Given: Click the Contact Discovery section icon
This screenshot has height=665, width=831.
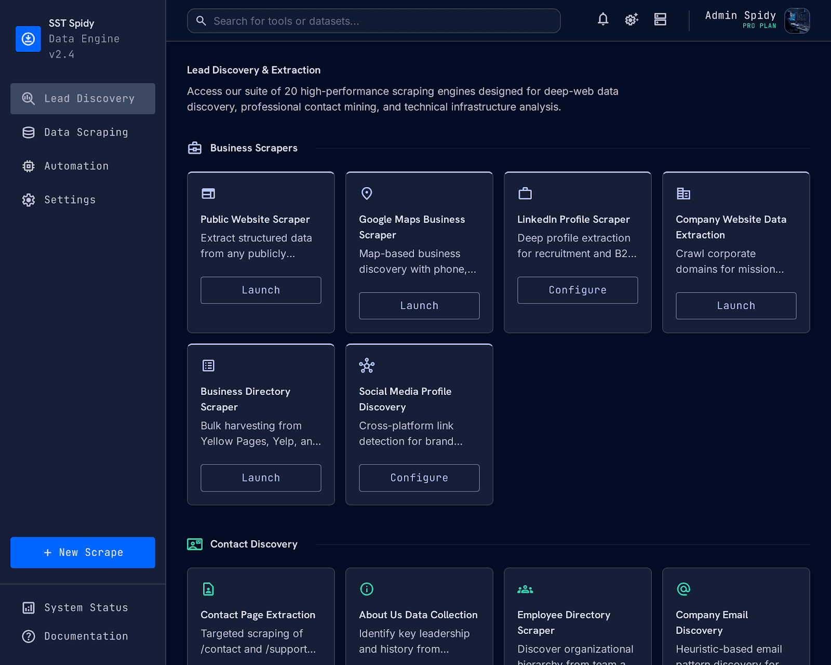Looking at the screenshot, I should click(x=195, y=544).
